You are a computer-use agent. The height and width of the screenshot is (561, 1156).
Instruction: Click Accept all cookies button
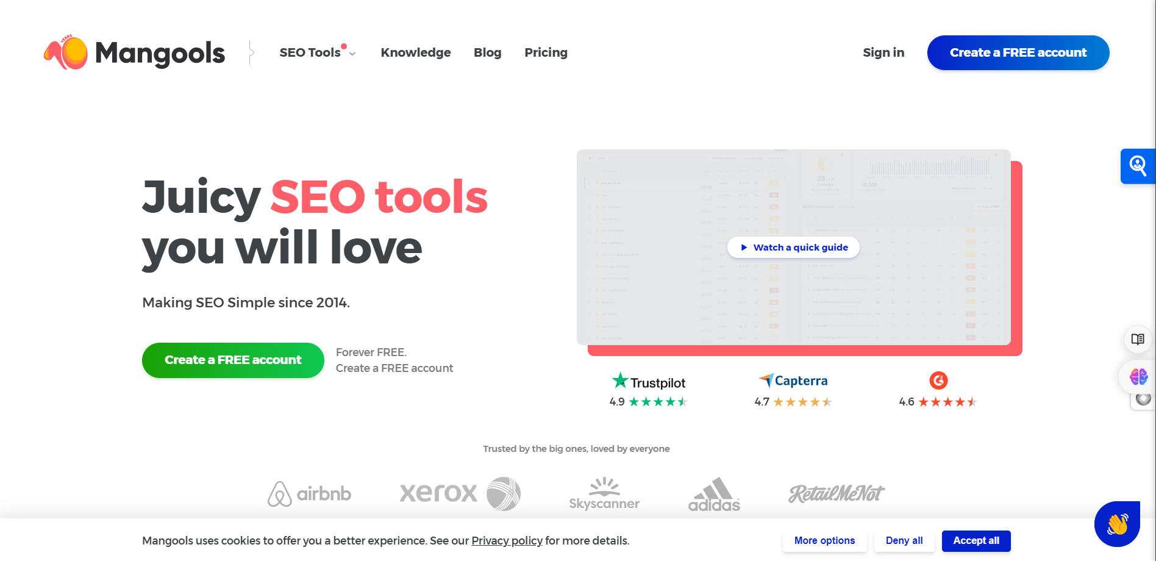(976, 541)
